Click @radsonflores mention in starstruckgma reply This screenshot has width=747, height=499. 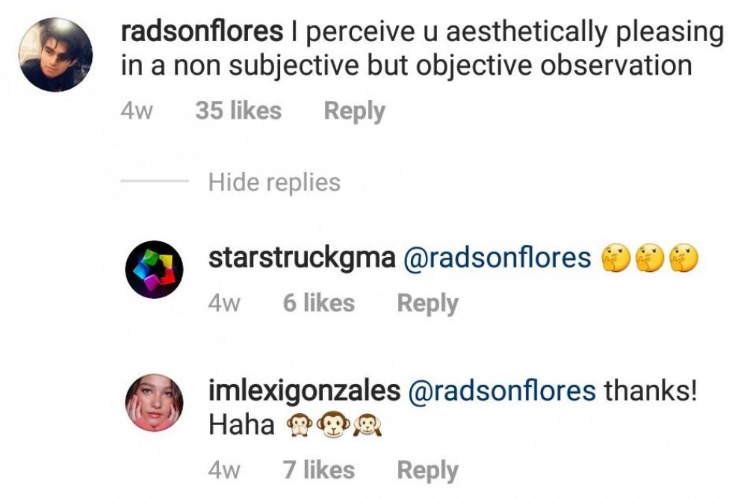pos(497,258)
